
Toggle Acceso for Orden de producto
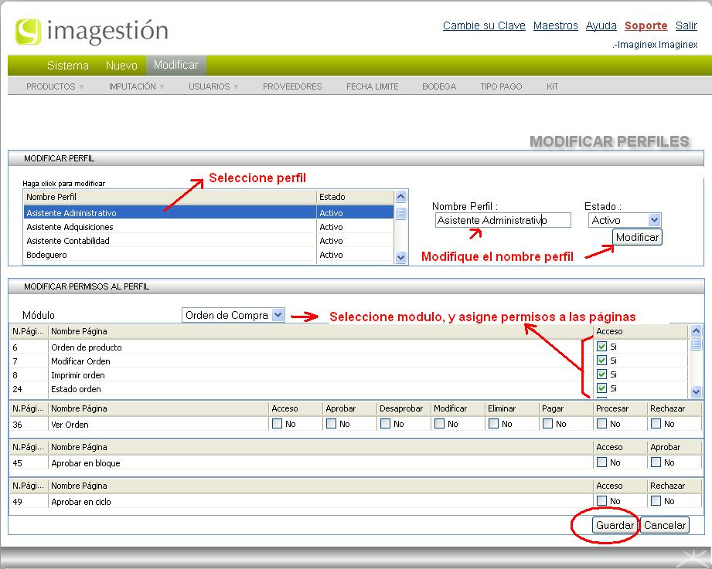(601, 347)
